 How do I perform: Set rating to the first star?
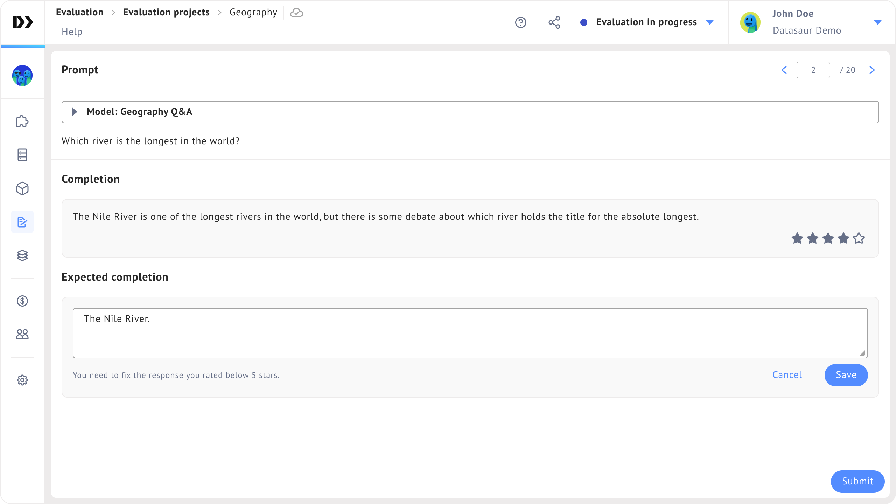coord(797,238)
